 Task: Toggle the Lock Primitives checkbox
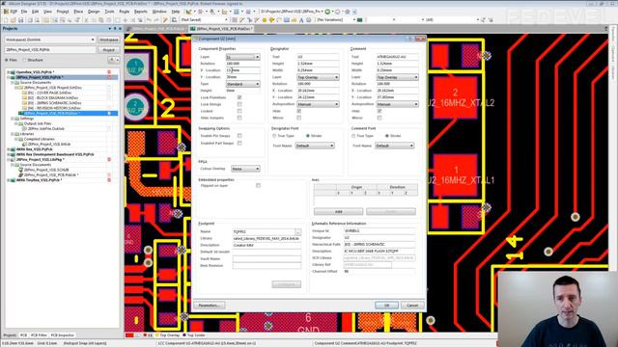(x=239, y=97)
